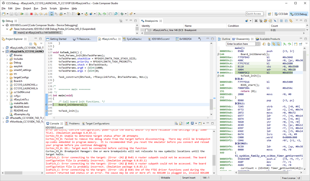Image resolution: width=310 pixels, height=181 pixels.
Task: Click code editor vertical scrollbar thumb
Action: (x=211, y=104)
